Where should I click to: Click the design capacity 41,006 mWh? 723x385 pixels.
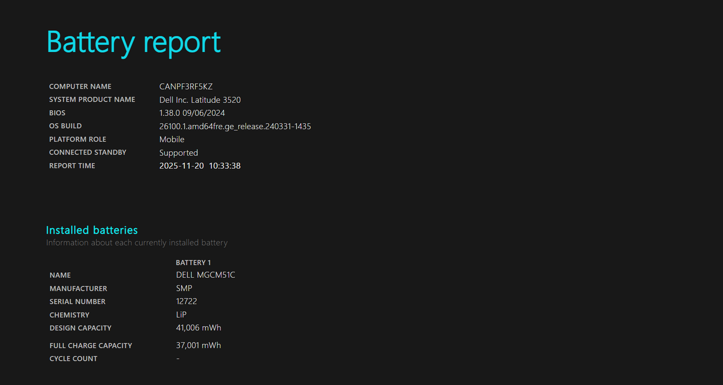198,328
